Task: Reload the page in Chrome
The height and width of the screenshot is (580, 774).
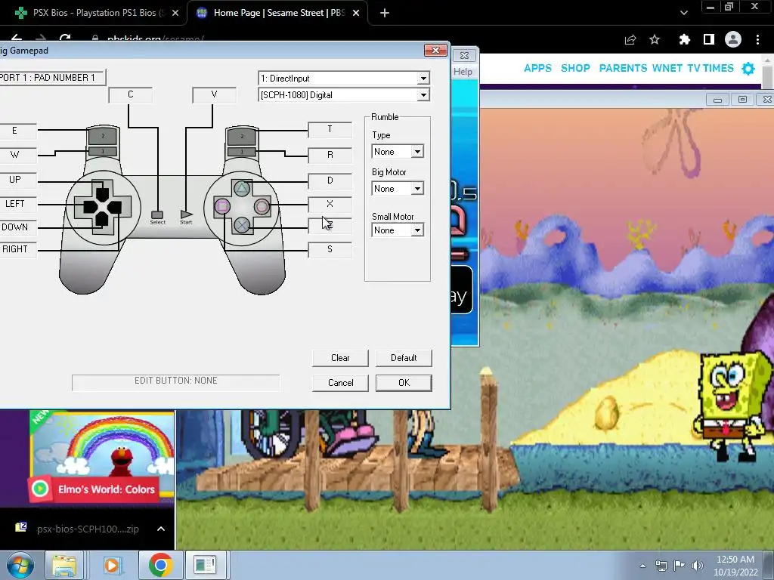Action: click(x=65, y=39)
